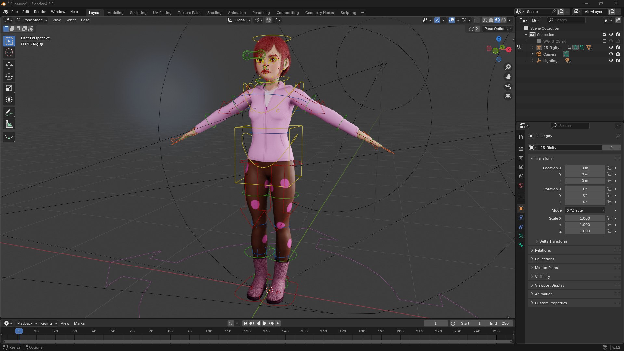This screenshot has width=624, height=351.
Task: Expand the Relations panel
Action: (x=542, y=250)
